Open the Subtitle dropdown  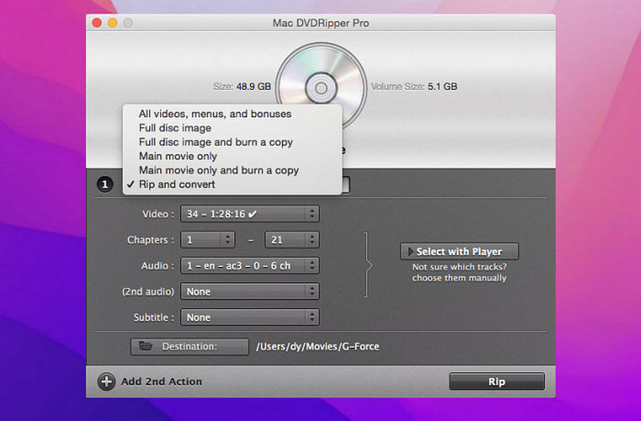point(249,318)
